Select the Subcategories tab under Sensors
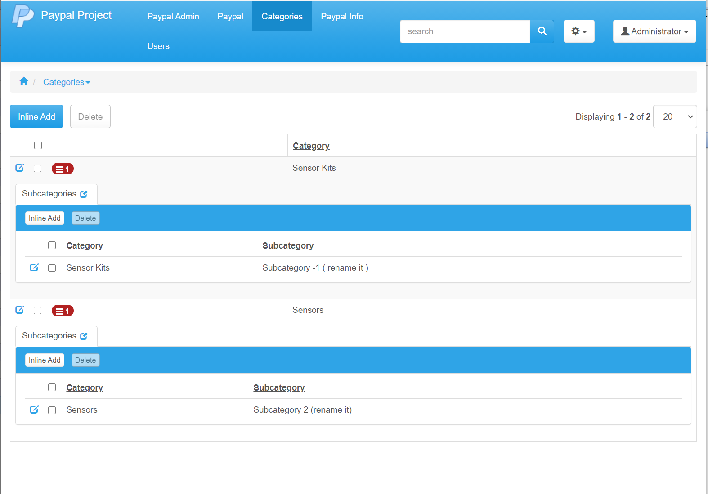 [49, 336]
